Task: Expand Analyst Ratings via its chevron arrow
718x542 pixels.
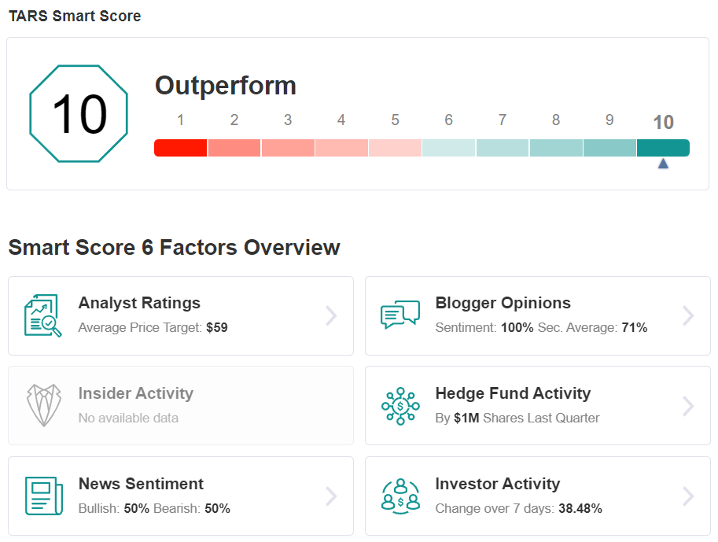Action: (332, 315)
